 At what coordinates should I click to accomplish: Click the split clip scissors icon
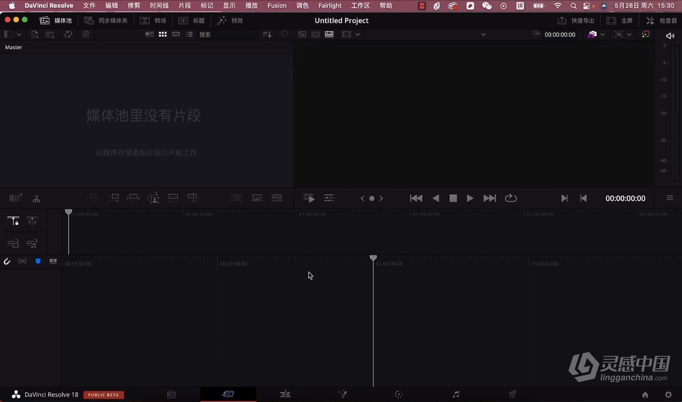click(36, 198)
